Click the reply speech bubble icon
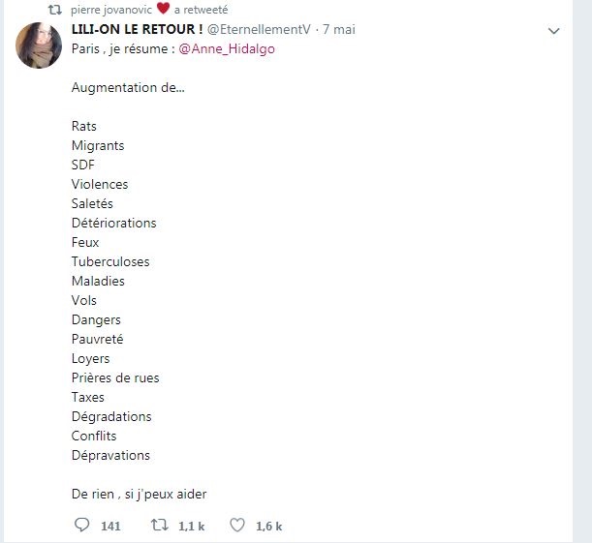 pos(80,526)
